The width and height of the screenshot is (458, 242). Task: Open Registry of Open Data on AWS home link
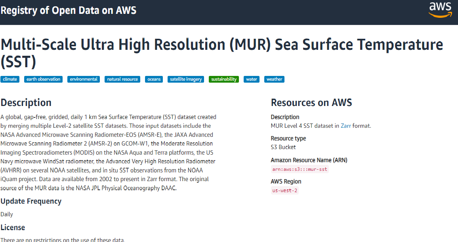tap(69, 11)
